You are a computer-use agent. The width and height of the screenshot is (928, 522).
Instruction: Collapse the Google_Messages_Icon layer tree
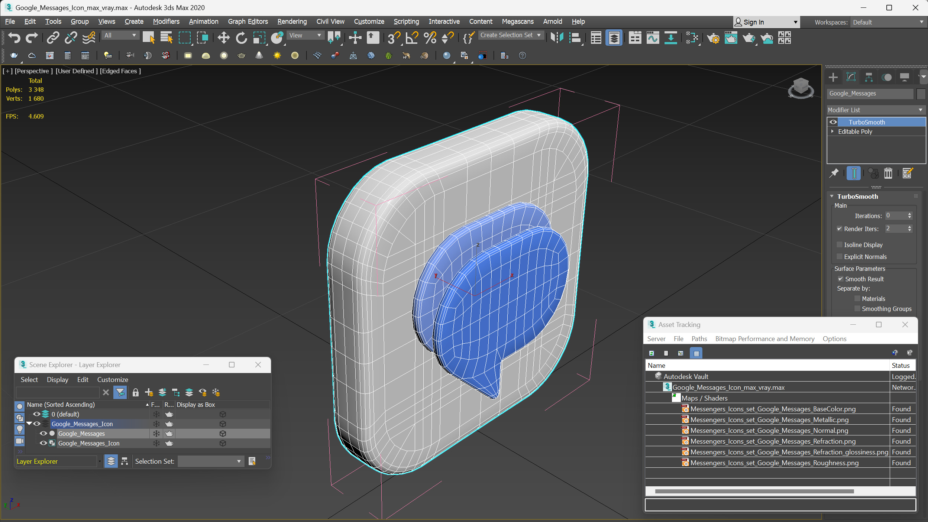(x=29, y=424)
